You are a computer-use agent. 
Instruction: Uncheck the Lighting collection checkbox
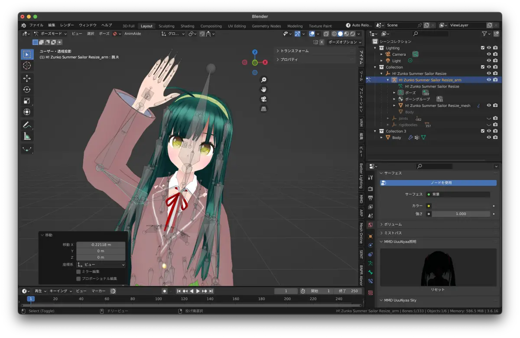coord(483,48)
